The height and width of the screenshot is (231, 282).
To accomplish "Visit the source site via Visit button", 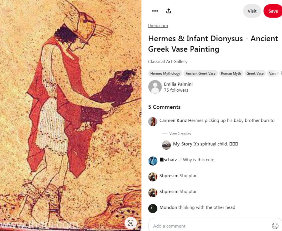I will pos(252,11).
